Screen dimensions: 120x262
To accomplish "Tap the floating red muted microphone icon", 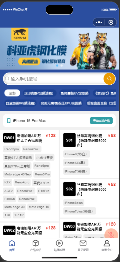I will coord(111,235).
